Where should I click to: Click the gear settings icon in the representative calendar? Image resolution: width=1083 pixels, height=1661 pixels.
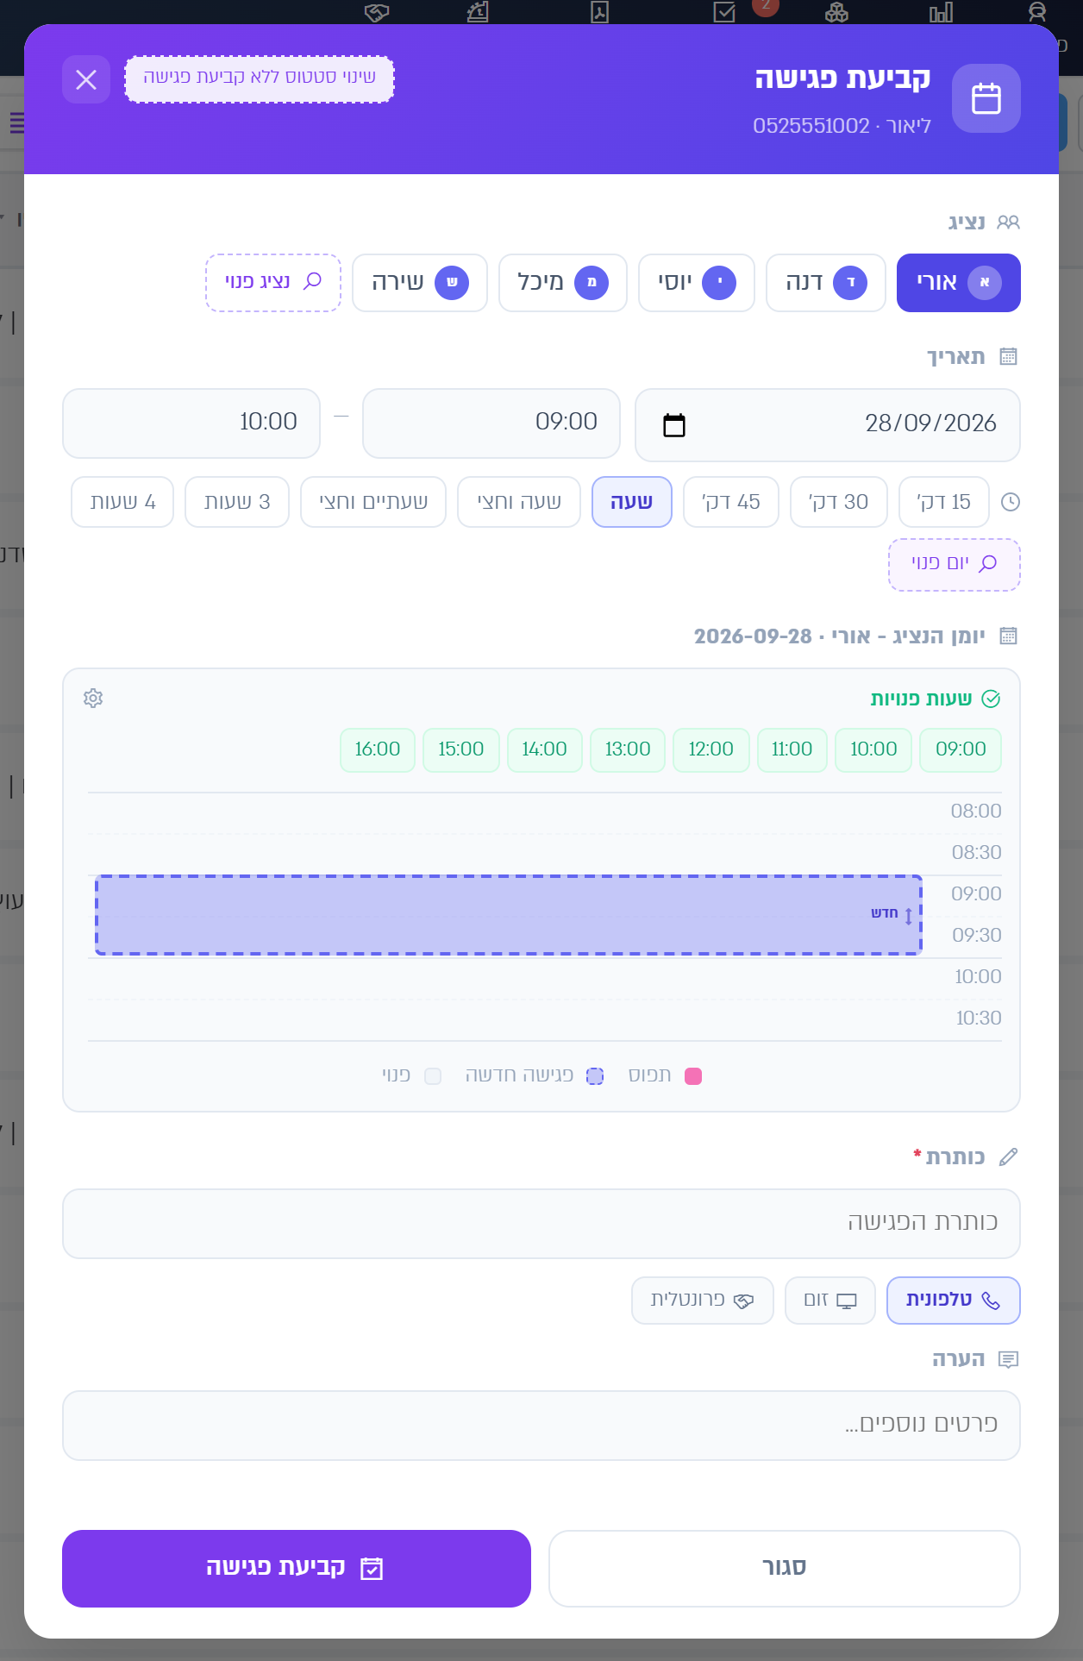[93, 698]
